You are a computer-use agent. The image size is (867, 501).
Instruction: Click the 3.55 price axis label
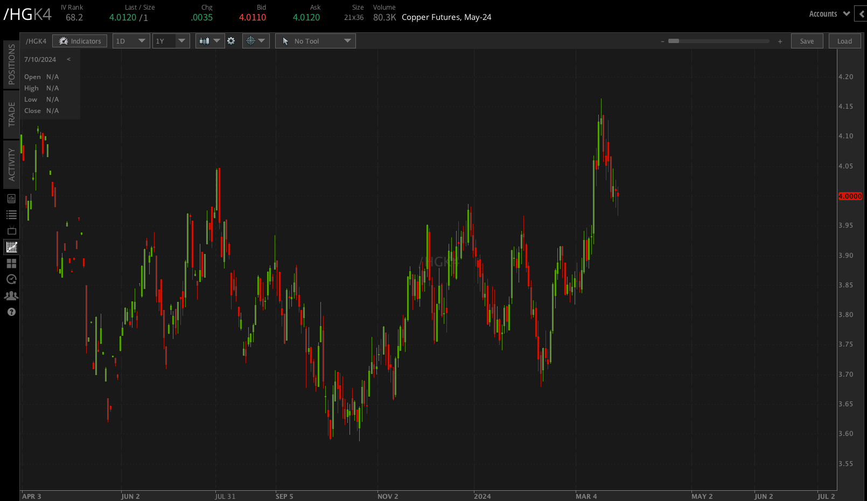pyautogui.click(x=846, y=464)
